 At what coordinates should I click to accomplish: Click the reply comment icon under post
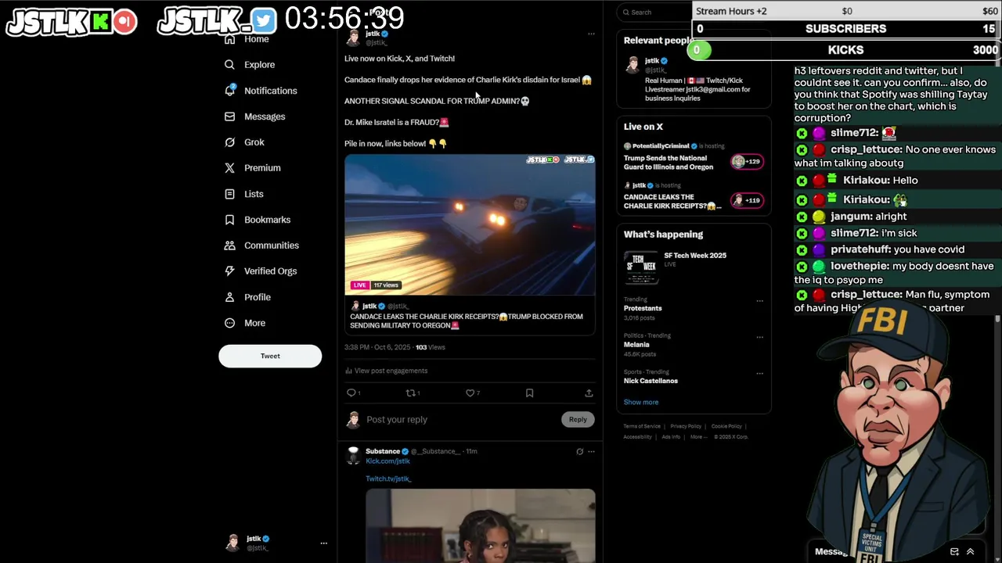(351, 393)
